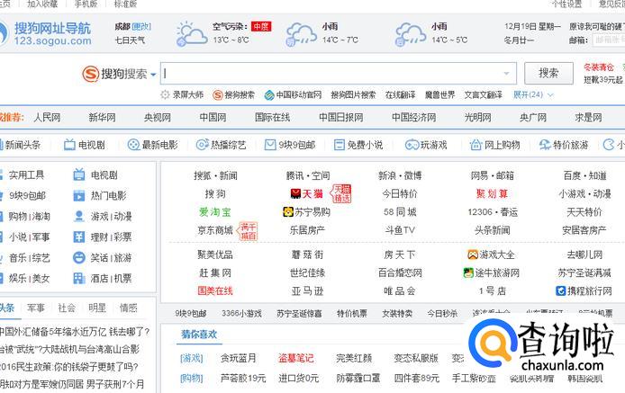Switch to 明星 news tab
Image resolution: width=625 pixels, height=393 pixels.
tap(97, 308)
